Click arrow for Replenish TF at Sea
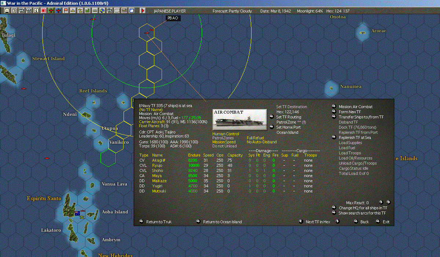440x257 pixels. tap(334, 137)
